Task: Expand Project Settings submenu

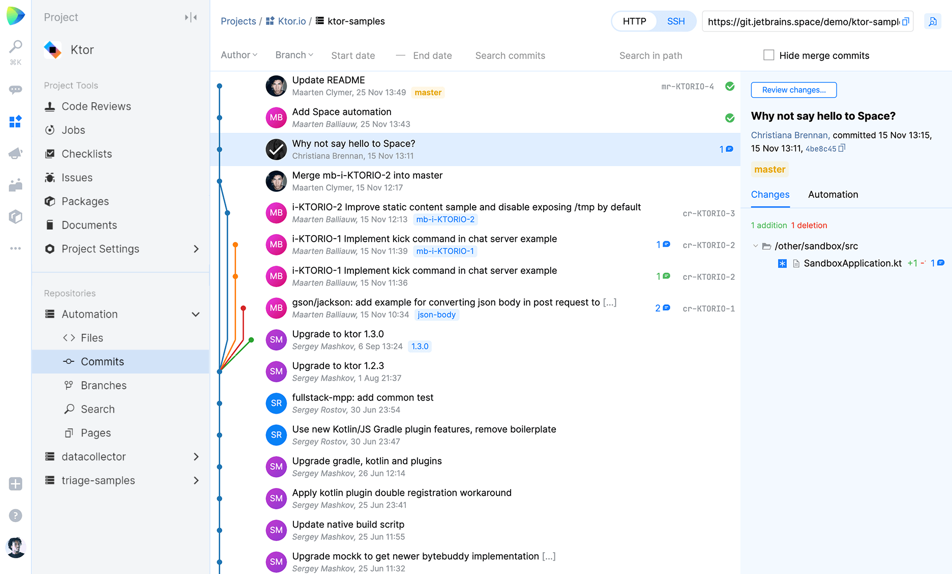Action: pyautogui.click(x=196, y=249)
